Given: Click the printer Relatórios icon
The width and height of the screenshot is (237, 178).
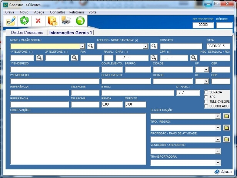Looking at the screenshot, I should [x=66, y=21].
